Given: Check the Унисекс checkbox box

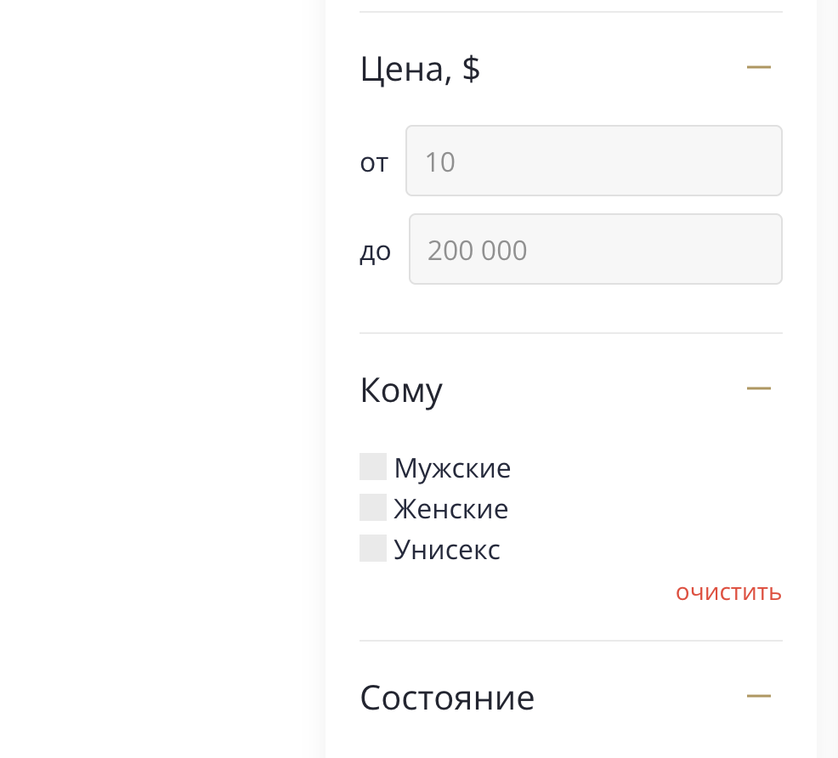Looking at the screenshot, I should click(x=373, y=548).
